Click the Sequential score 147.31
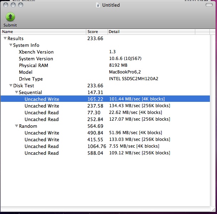Image resolution: width=217 pixels, height=214 pixels. coord(95,93)
